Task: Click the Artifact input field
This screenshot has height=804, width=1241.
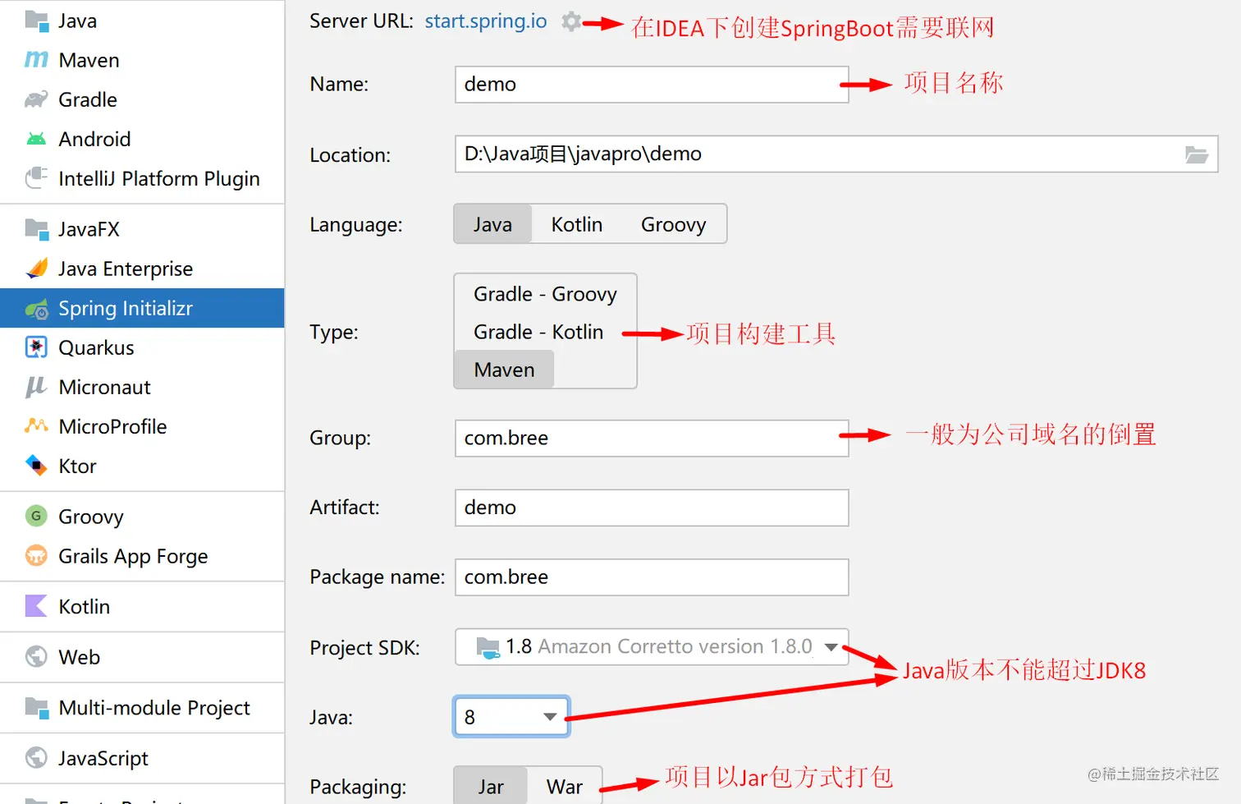Action: pos(652,508)
